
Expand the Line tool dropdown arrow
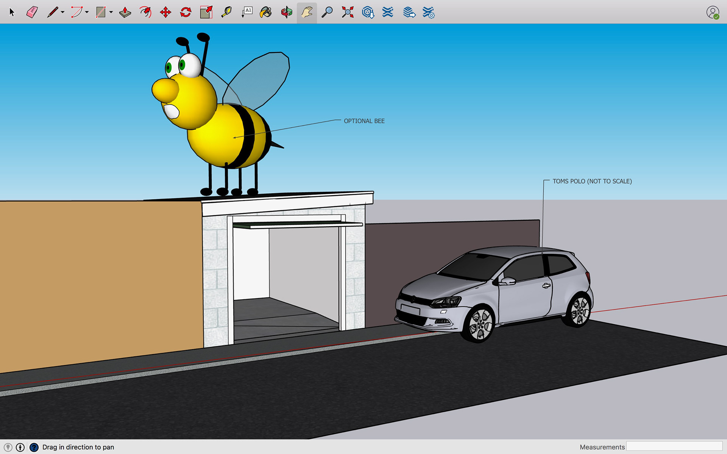63,12
